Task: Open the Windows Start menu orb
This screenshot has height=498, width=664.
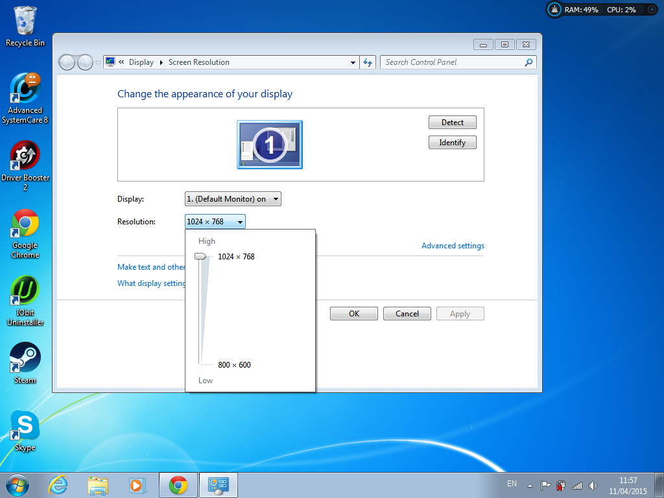Action: (18, 485)
